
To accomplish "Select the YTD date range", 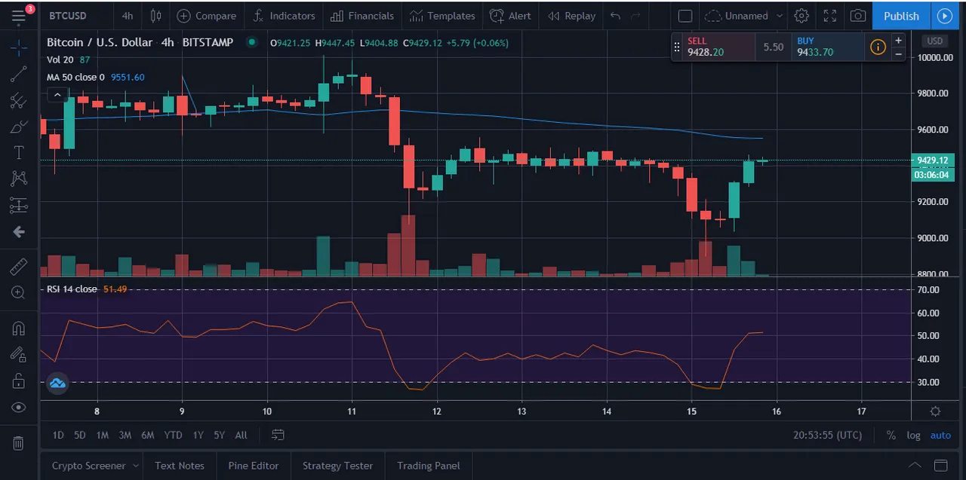I will coord(173,435).
